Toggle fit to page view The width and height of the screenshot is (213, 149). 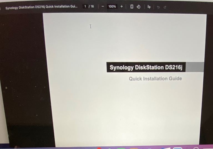pos(132,7)
